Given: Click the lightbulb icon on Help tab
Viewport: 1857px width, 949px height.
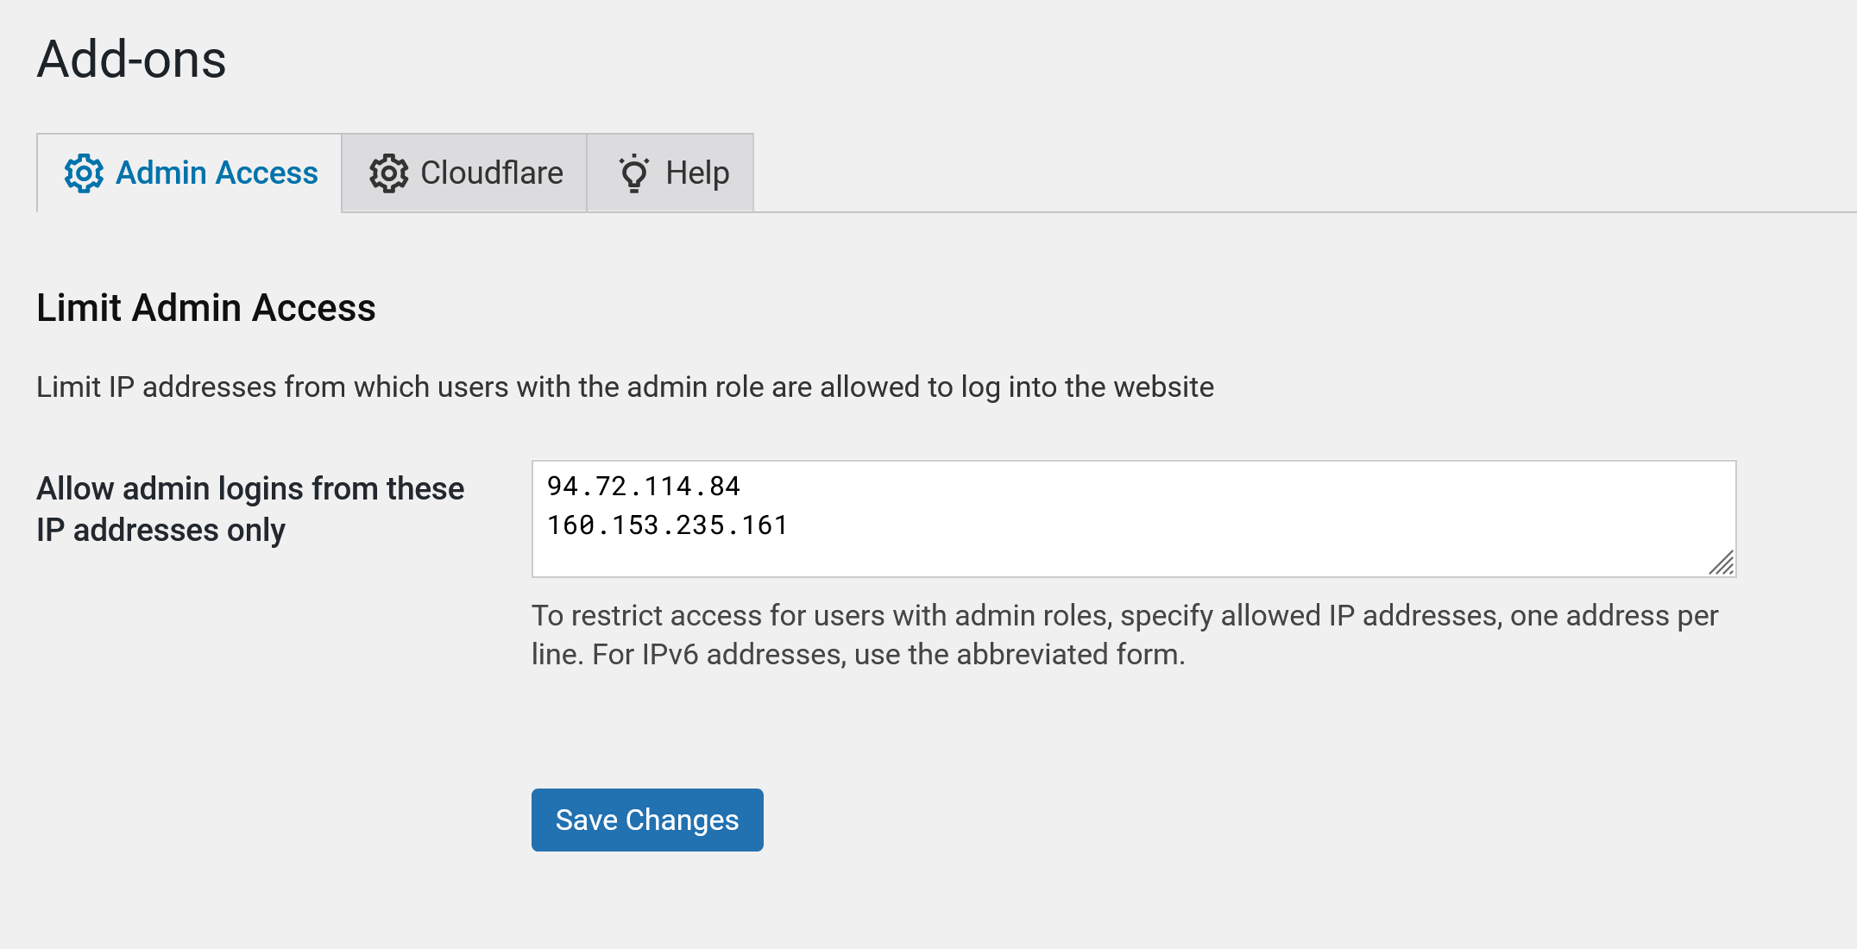Looking at the screenshot, I should pos(634,173).
